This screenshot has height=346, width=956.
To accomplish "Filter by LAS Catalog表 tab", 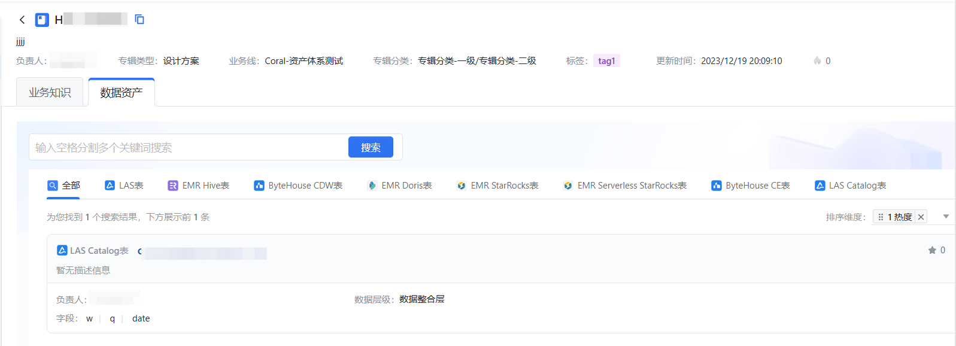I will (x=851, y=186).
